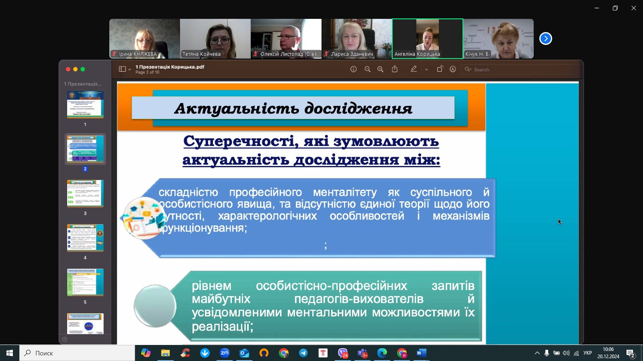Click the microphone tray icon
Screen dimensions: 643x361
tap(547, 353)
